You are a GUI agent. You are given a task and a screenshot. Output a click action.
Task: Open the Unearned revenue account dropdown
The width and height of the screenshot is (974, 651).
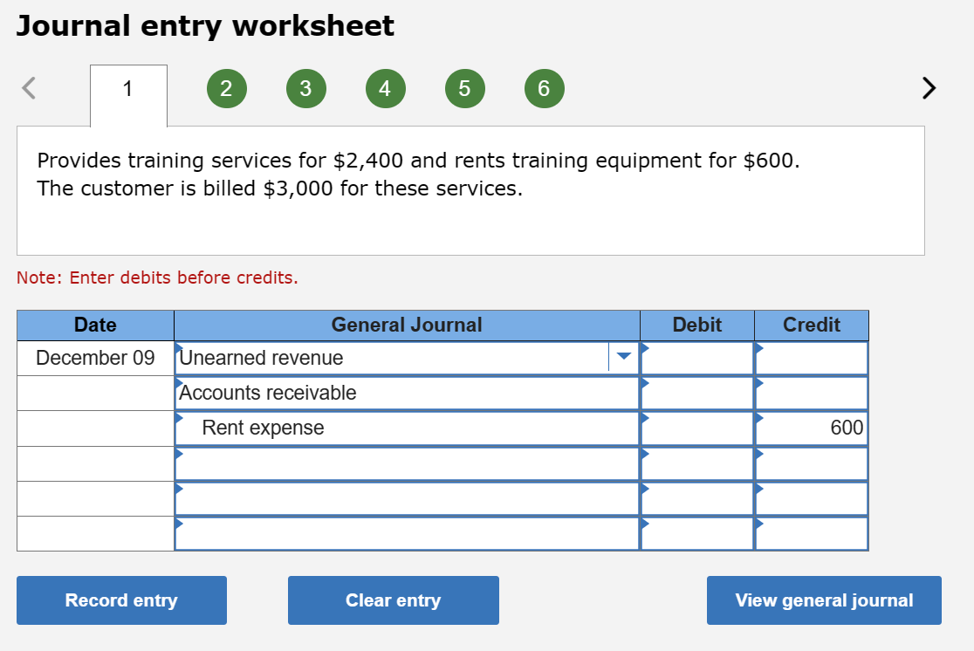(623, 358)
